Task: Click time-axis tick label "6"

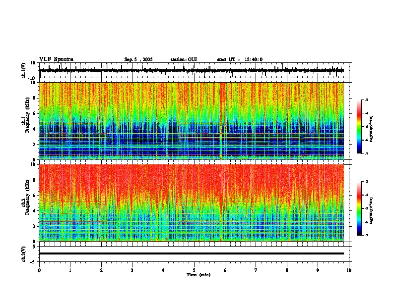Action: [225, 270]
